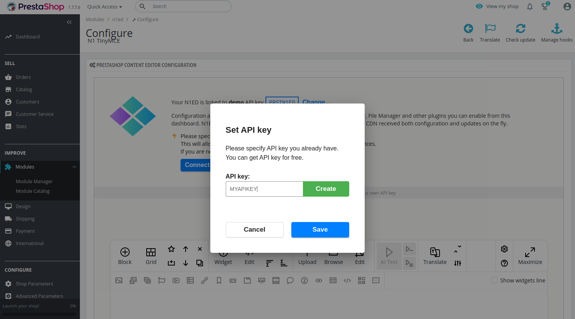Open Module Catalog submenu item
The height and width of the screenshot is (319, 575).
point(33,191)
